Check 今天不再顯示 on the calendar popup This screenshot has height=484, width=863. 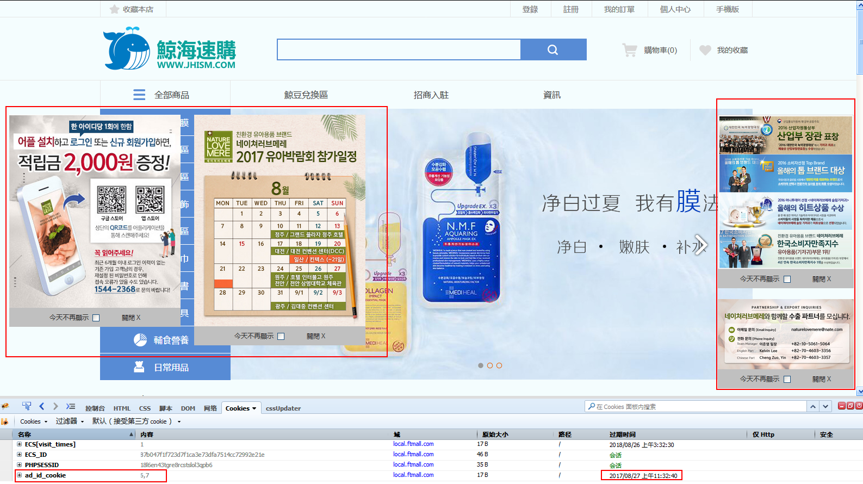tap(281, 336)
